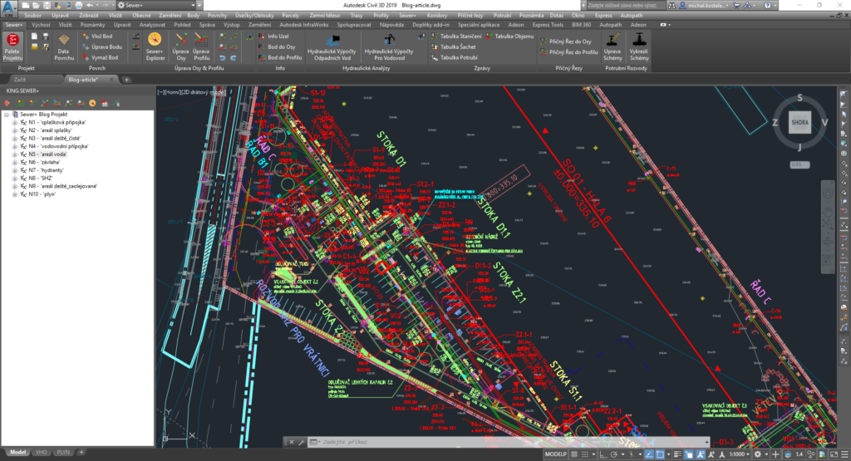851x461 pixels.
Task: Click Příčný Řez do Osy
Action: point(565,42)
